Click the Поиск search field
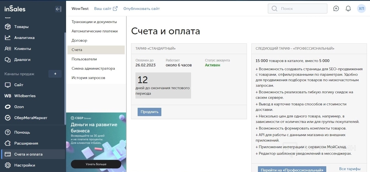Viewport: 370px width, 172px height. coord(300,9)
